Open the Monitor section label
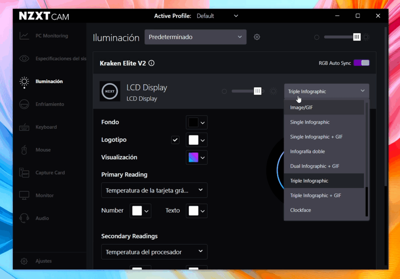Screen dimensions: 400x279 45,196
